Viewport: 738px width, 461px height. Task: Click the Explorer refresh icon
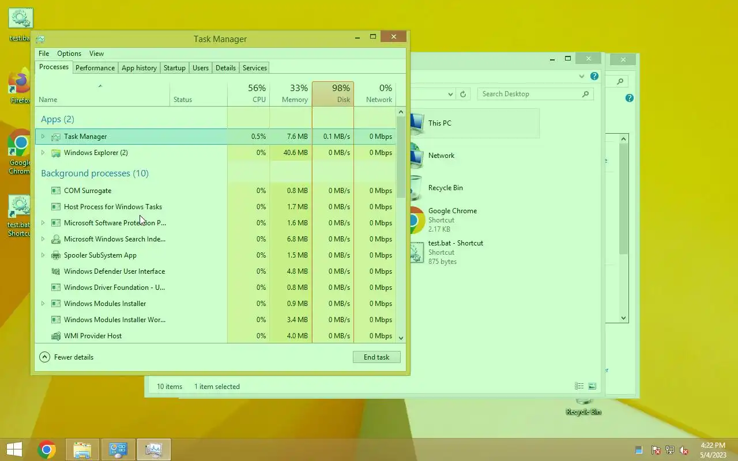[463, 94]
